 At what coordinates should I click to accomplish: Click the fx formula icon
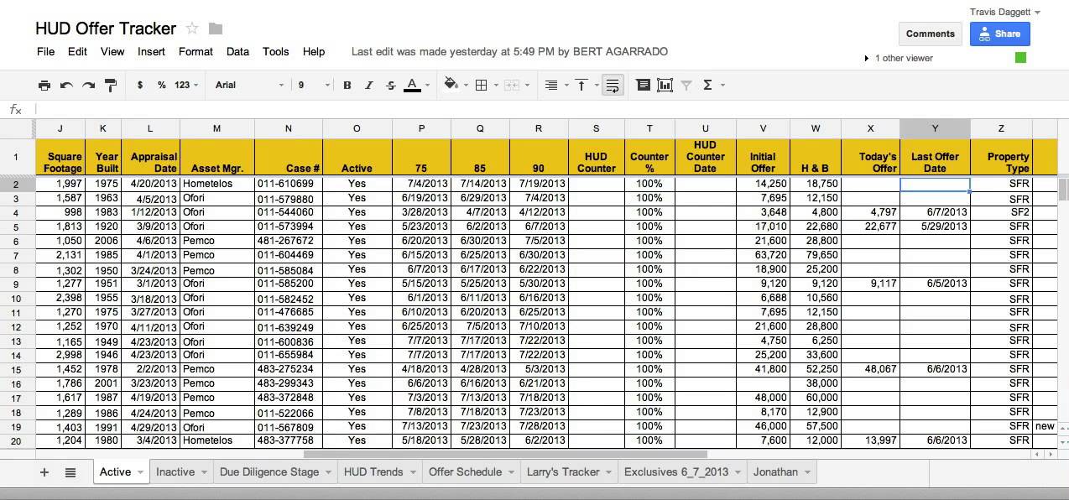tap(15, 109)
